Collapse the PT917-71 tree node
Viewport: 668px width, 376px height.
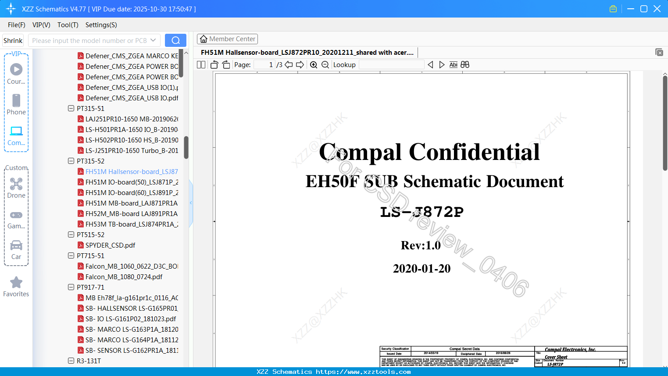pos(71,287)
